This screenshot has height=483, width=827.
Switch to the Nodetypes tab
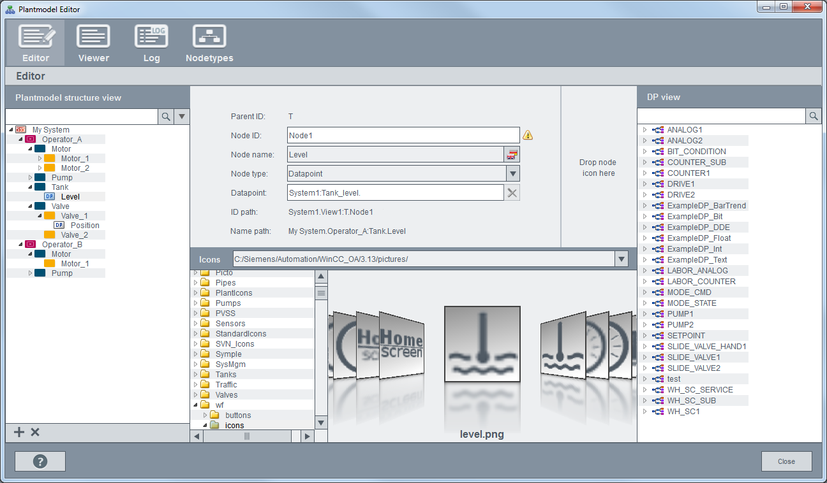pyautogui.click(x=209, y=43)
